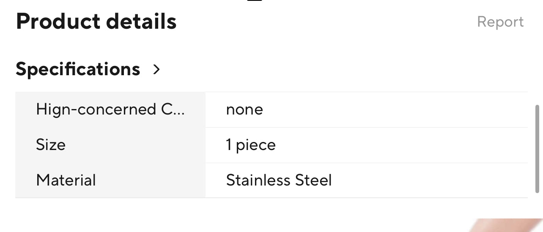
Task: Select the 'none' specification value
Action: (x=244, y=109)
